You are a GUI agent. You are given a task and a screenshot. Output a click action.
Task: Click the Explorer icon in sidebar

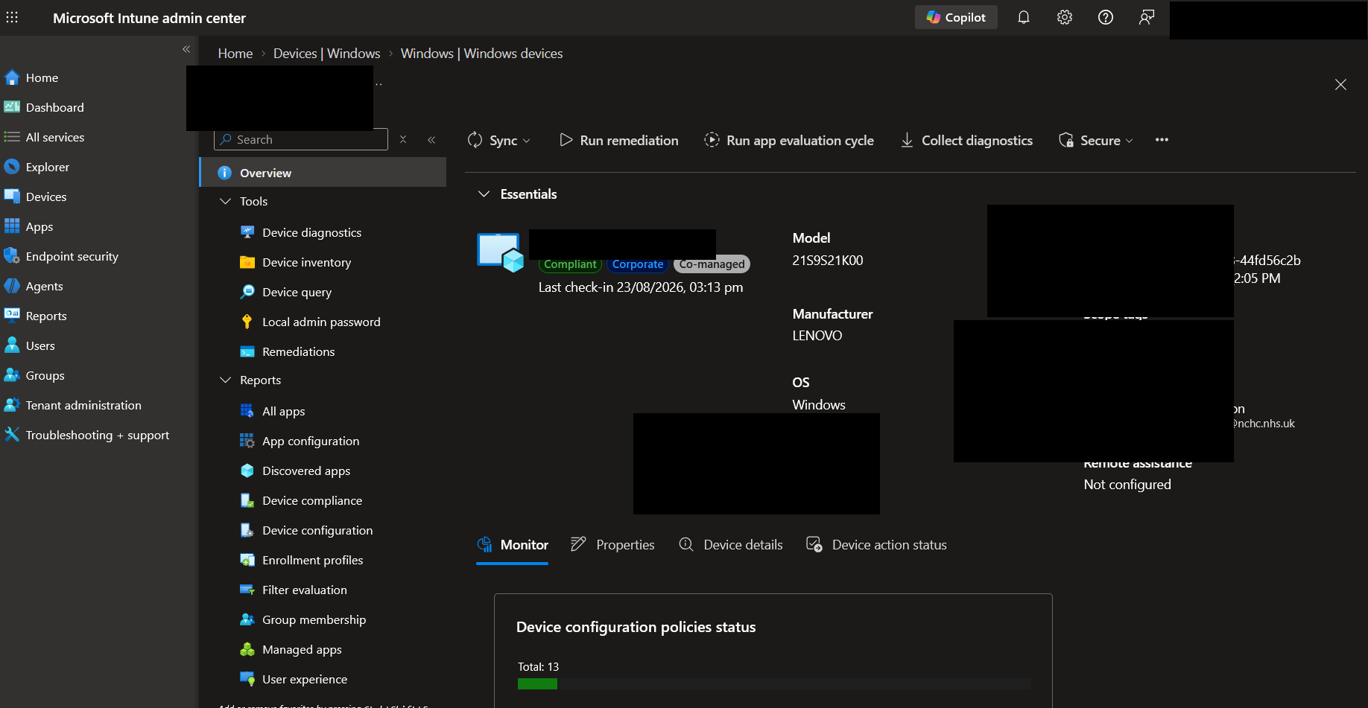pos(12,167)
